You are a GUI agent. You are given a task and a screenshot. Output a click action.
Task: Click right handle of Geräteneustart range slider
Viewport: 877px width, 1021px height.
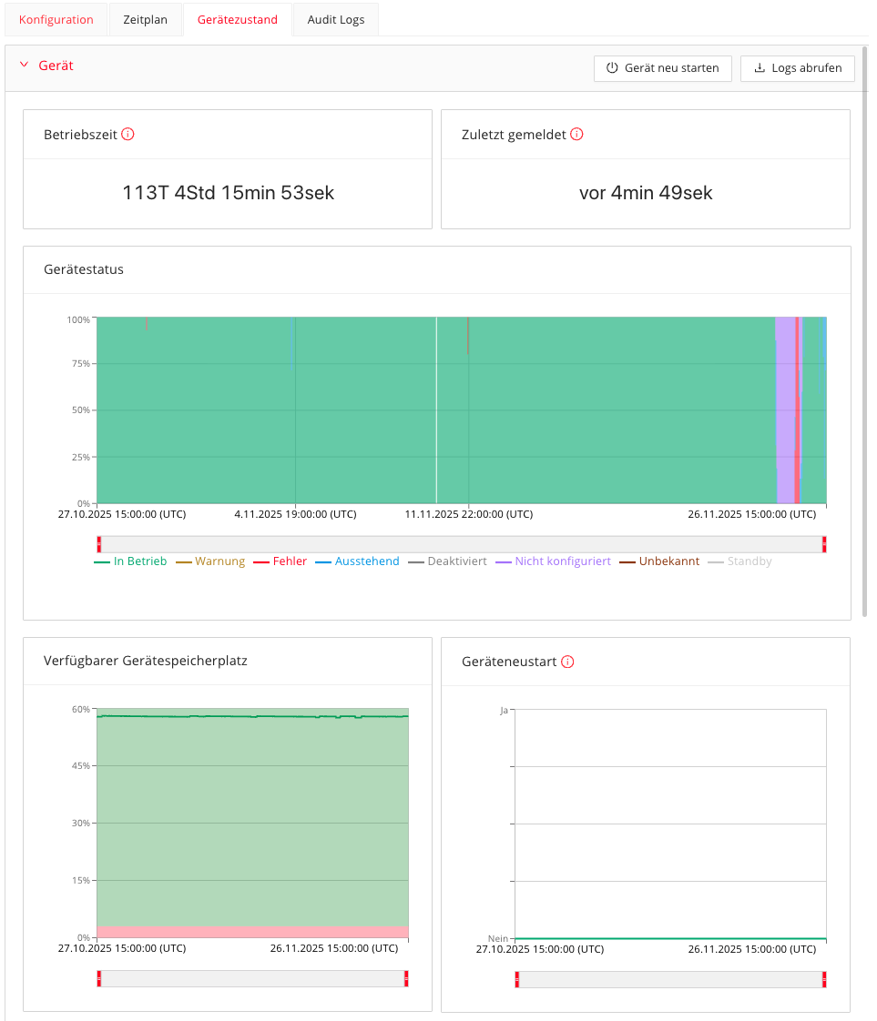coord(824,979)
